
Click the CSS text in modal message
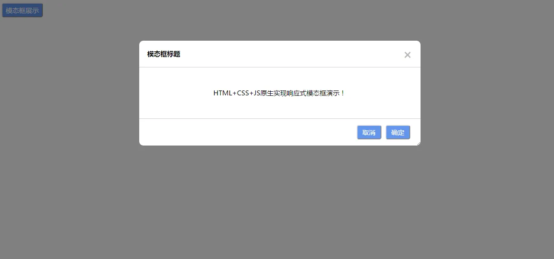[243, 93]
